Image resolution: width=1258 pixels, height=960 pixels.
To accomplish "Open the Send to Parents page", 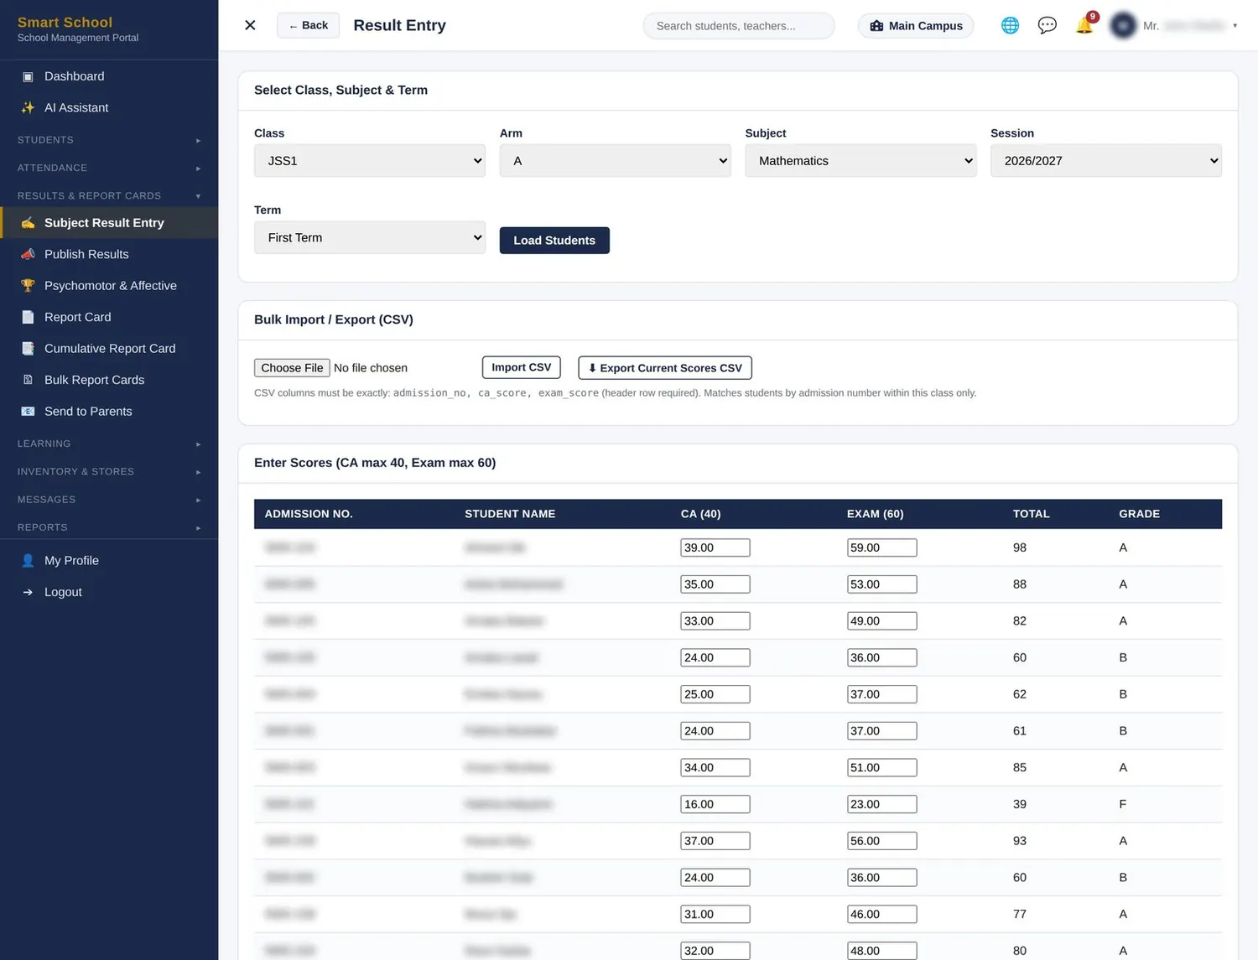I will point(109,411).
